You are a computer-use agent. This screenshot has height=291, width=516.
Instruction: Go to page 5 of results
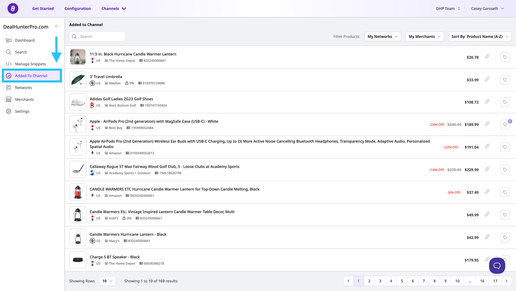coord(402,281)
